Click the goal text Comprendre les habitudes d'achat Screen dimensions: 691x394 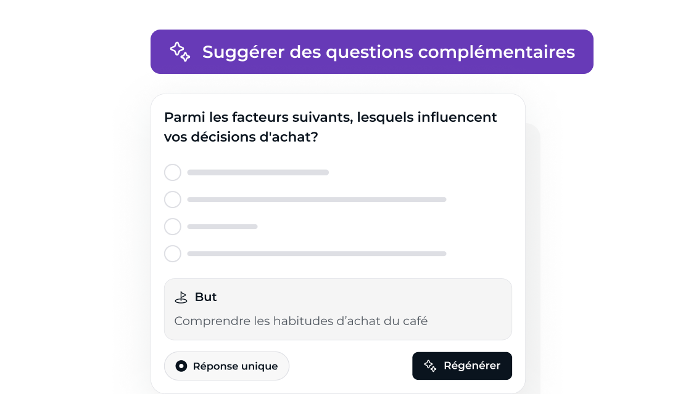pyautogui.click(x=301, y=321)
